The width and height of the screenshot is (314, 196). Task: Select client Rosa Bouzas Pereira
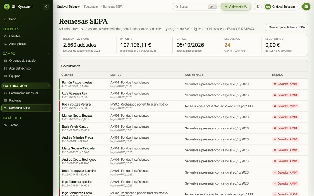click(x=76, y=104)
